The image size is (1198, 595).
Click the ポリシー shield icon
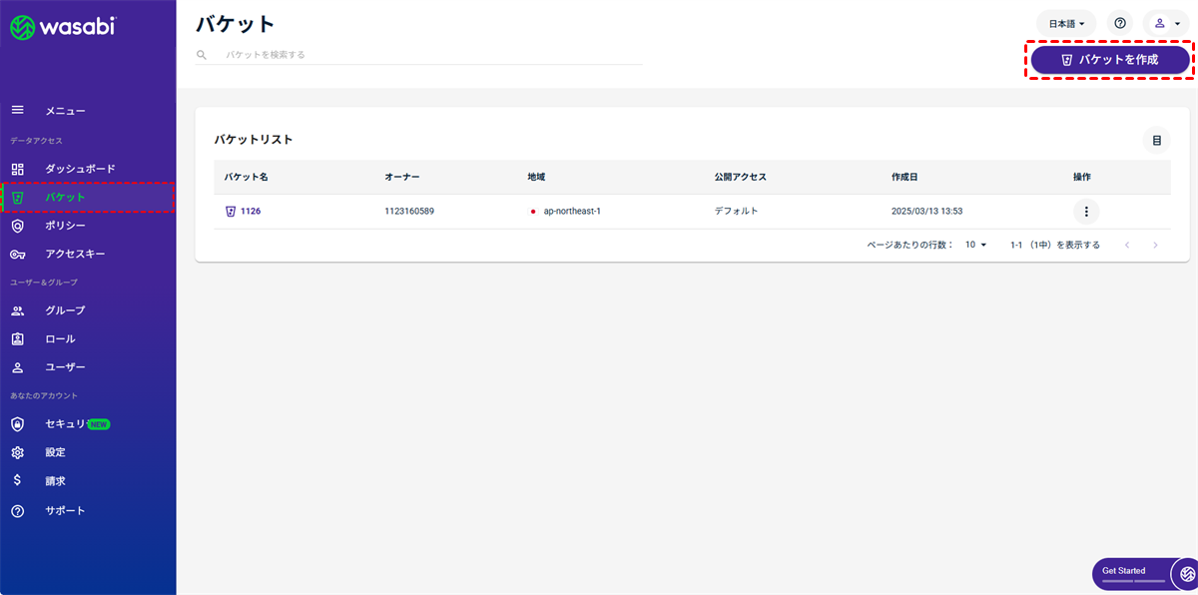point(17,226)
